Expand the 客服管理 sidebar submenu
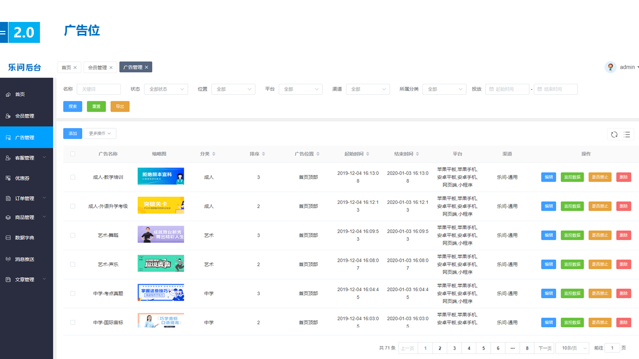Viewport: 639px width, 359px height. [44, 158]
